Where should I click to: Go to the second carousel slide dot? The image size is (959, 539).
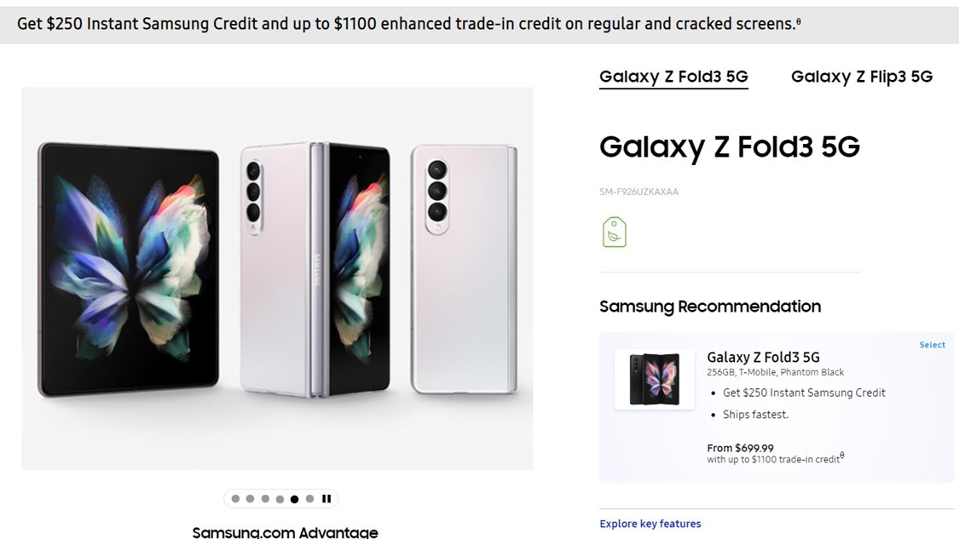coord(250,499)
